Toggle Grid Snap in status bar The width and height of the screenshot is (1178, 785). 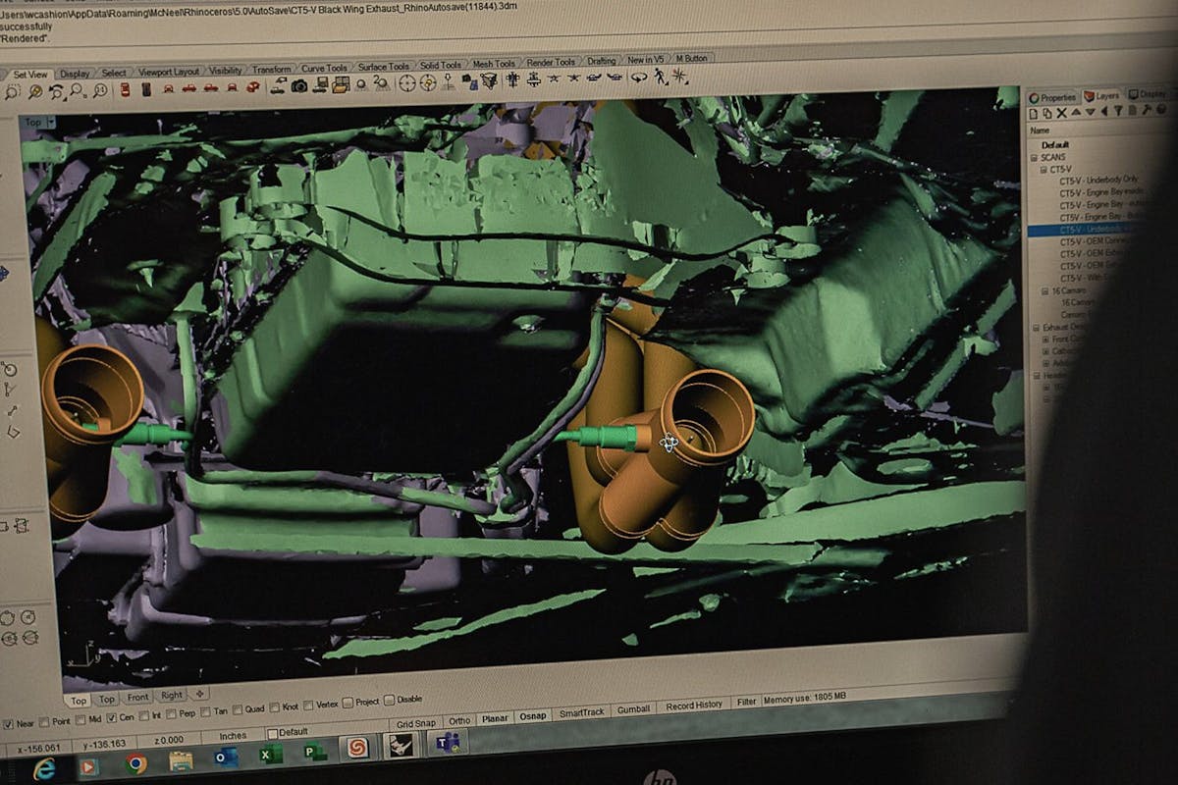(x=415, y=723)
